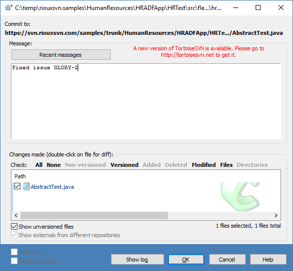The height and width of the screenshot is (271, 293).
Task: Check only Versioned files
Action: 124,165
